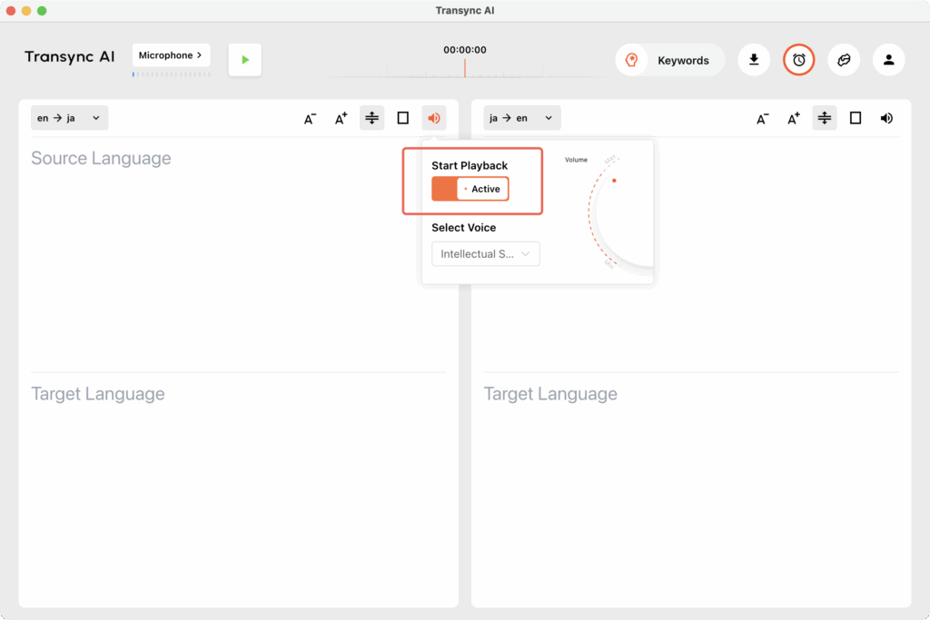Viewport: 930px width, 620px height.
Task: Switch off the Active playback toggle
Action: (x=470, y=189)
